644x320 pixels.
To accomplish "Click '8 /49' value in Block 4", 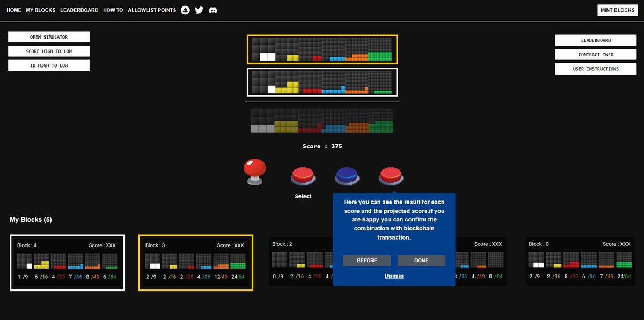I will (93, 277).
